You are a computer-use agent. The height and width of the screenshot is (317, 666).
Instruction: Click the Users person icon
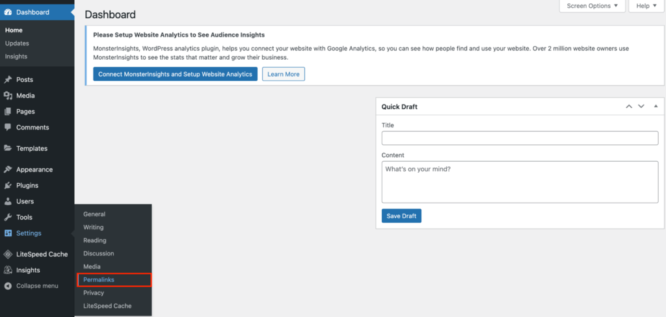coord(8,201)
